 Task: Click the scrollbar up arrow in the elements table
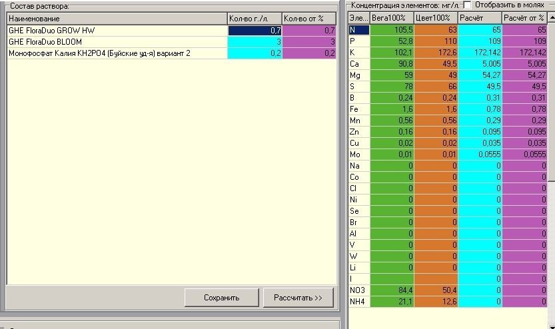(552, 17)
